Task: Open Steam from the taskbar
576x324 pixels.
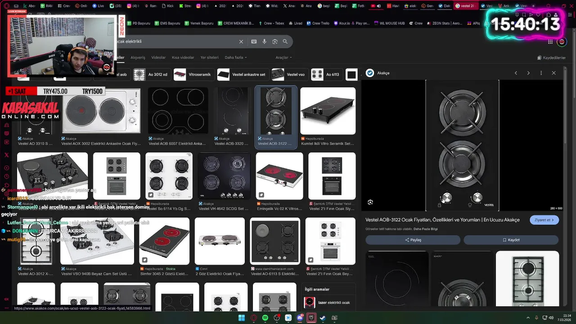Action: [323, 318]
